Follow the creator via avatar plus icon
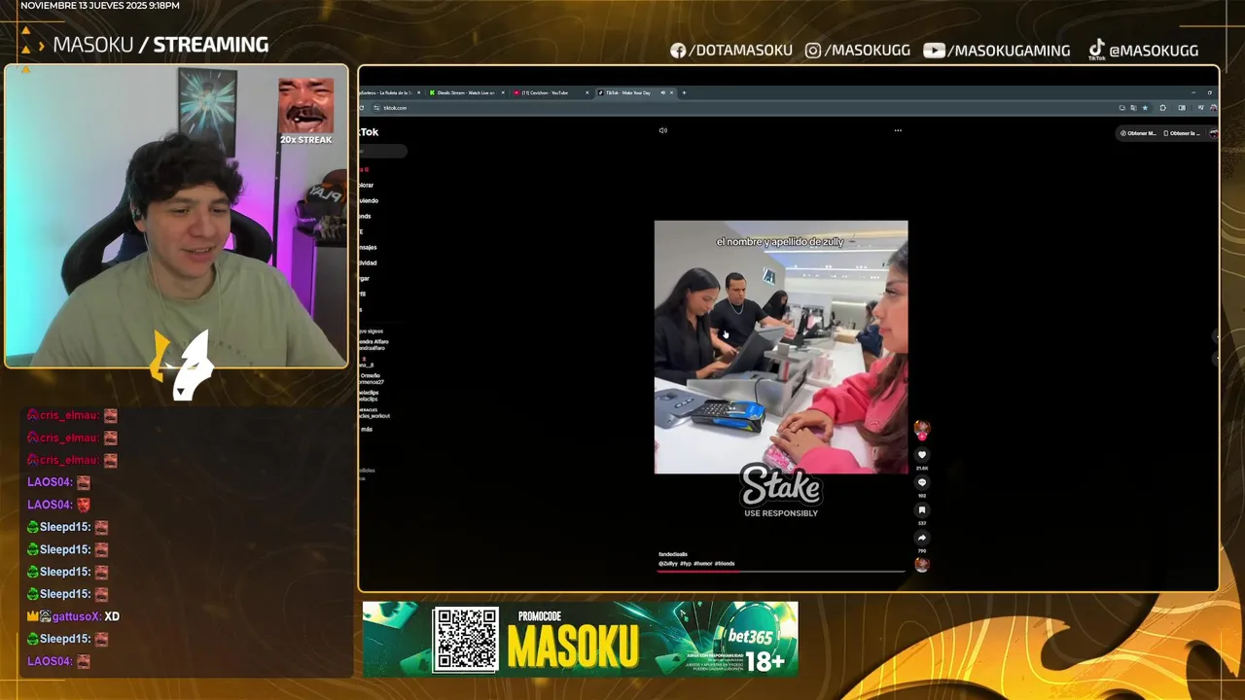This screenshot has height=700, width=1245. pos(922,436)
